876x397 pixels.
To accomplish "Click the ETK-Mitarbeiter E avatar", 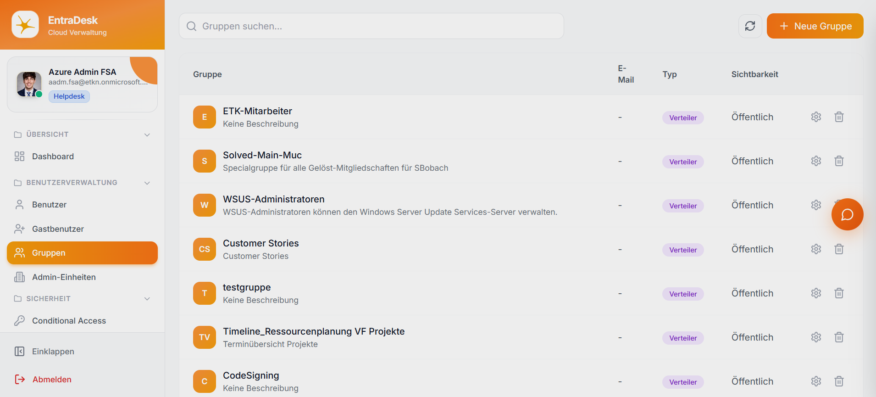I will click(x=205, y=117).
